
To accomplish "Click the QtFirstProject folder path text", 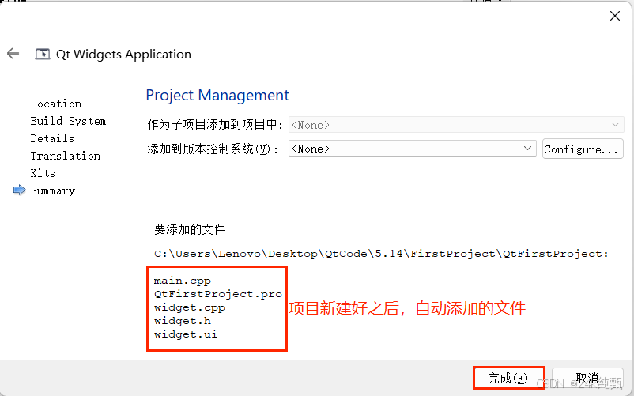I will point(381,254).
